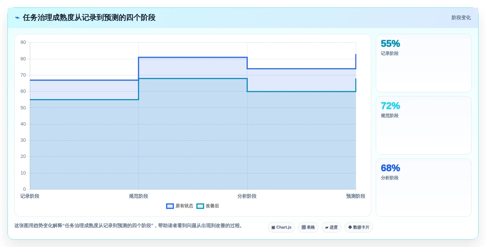Viewport: 486px width, 247px height.
Task: Click the y-axis value 60
Action: 23,91
